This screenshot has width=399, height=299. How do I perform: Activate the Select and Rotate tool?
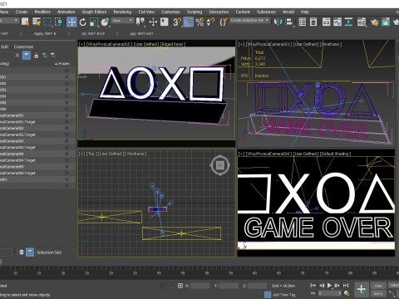(83, 22)
